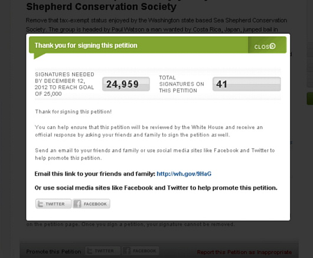313x258 pixels.
Task: Click the 'Signatures needed by December 12' label
Action: [x=64, y=84]
